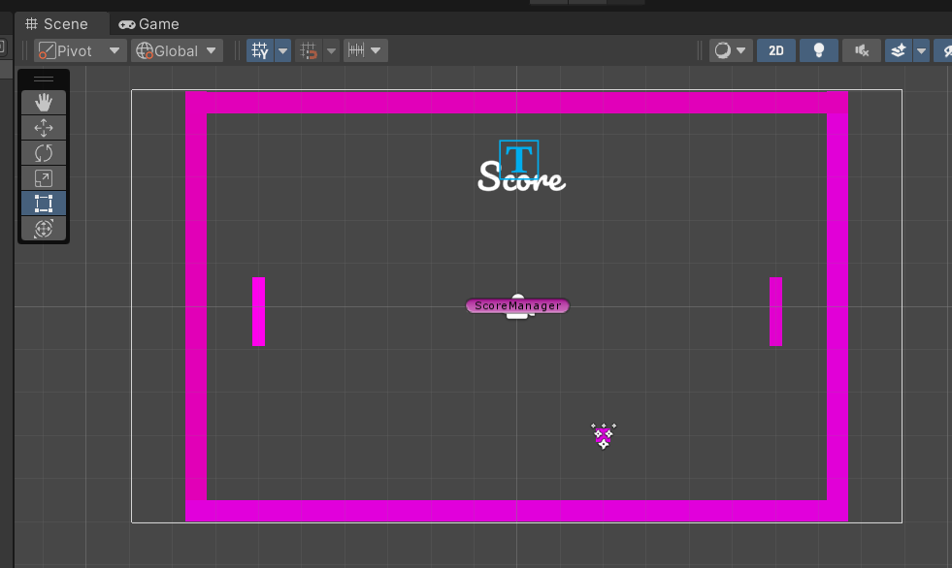Select the combined Transform tool
952x568 pixels.
[x=43, y=229]
